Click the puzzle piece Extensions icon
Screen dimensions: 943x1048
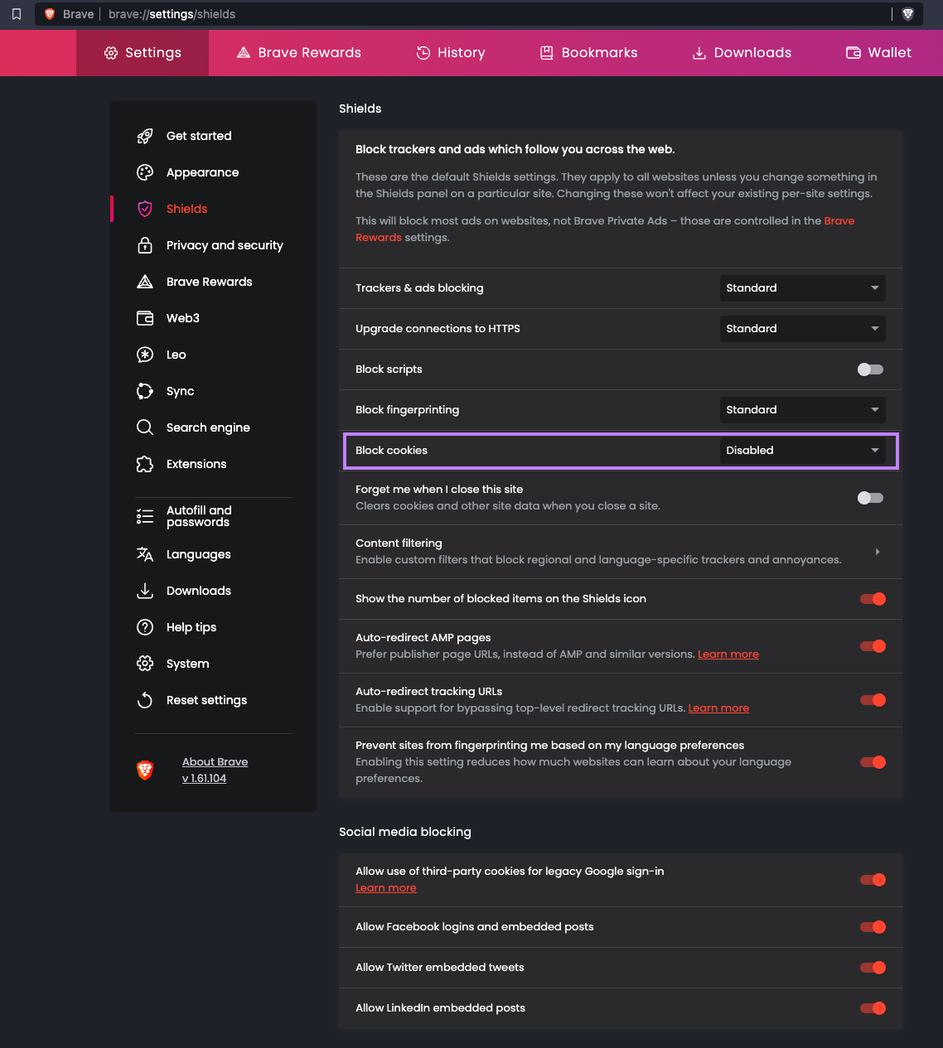(x=145, y=464)
